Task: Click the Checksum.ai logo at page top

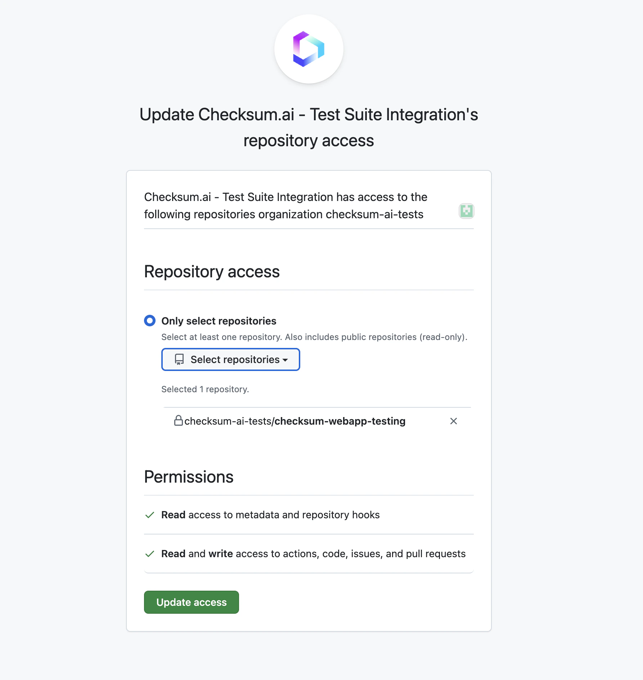Action: 309,49
